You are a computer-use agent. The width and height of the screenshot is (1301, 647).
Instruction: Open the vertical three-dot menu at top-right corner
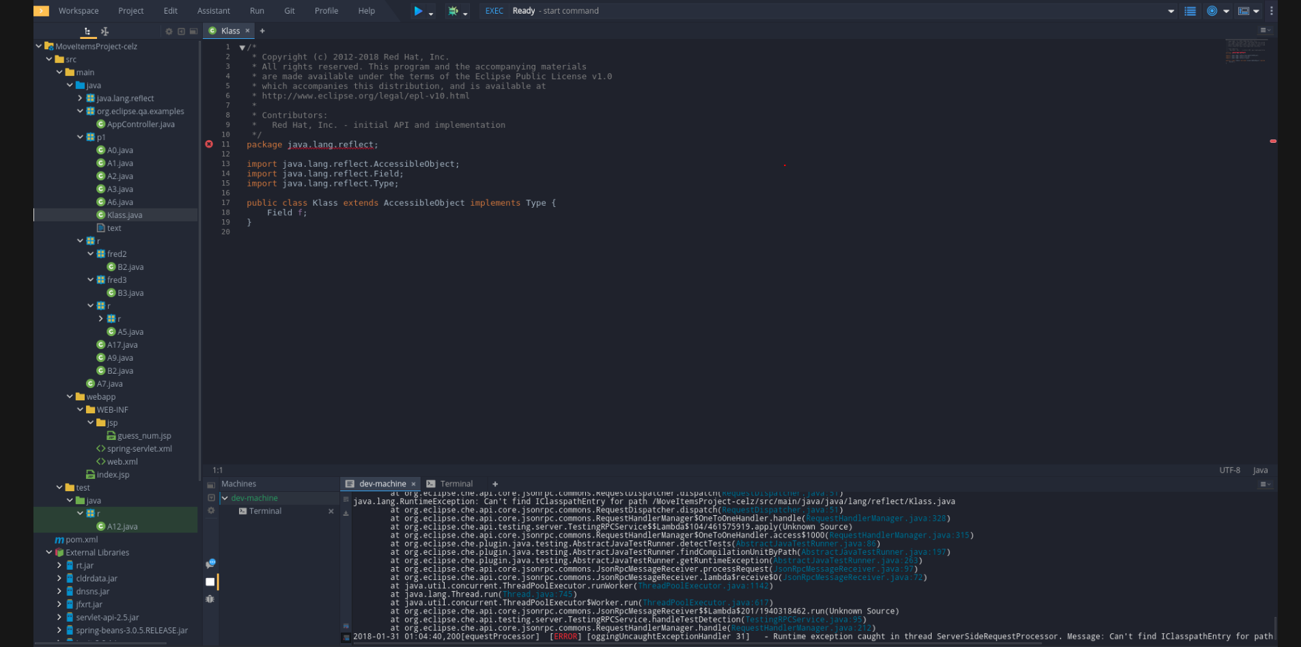(1271, 11)
